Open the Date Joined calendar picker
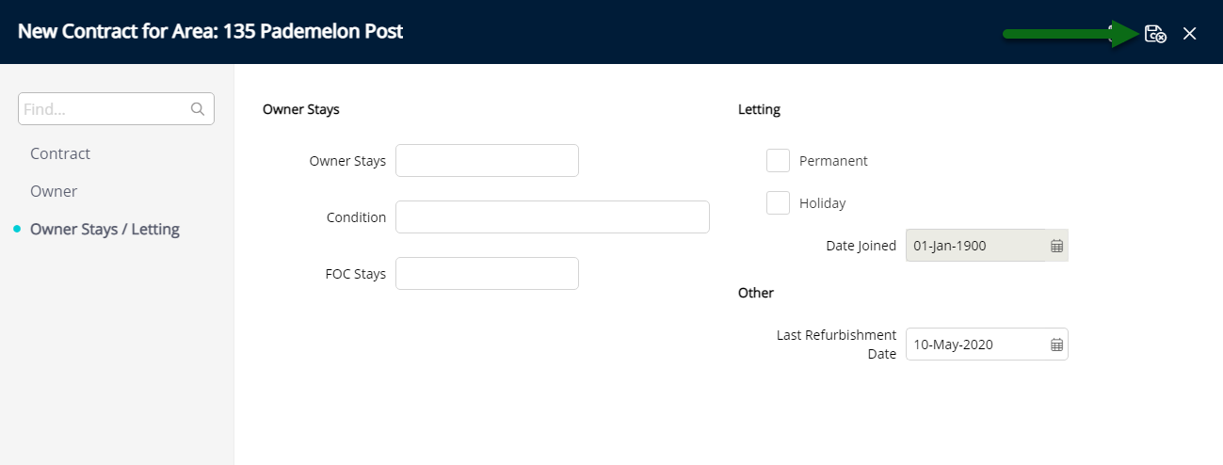Viewport: 1223px width, 465px height. pos(1056,246)
